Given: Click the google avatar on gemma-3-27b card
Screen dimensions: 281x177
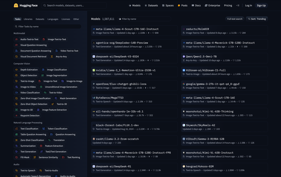Looking at the screenshot, I should (184, 84).
